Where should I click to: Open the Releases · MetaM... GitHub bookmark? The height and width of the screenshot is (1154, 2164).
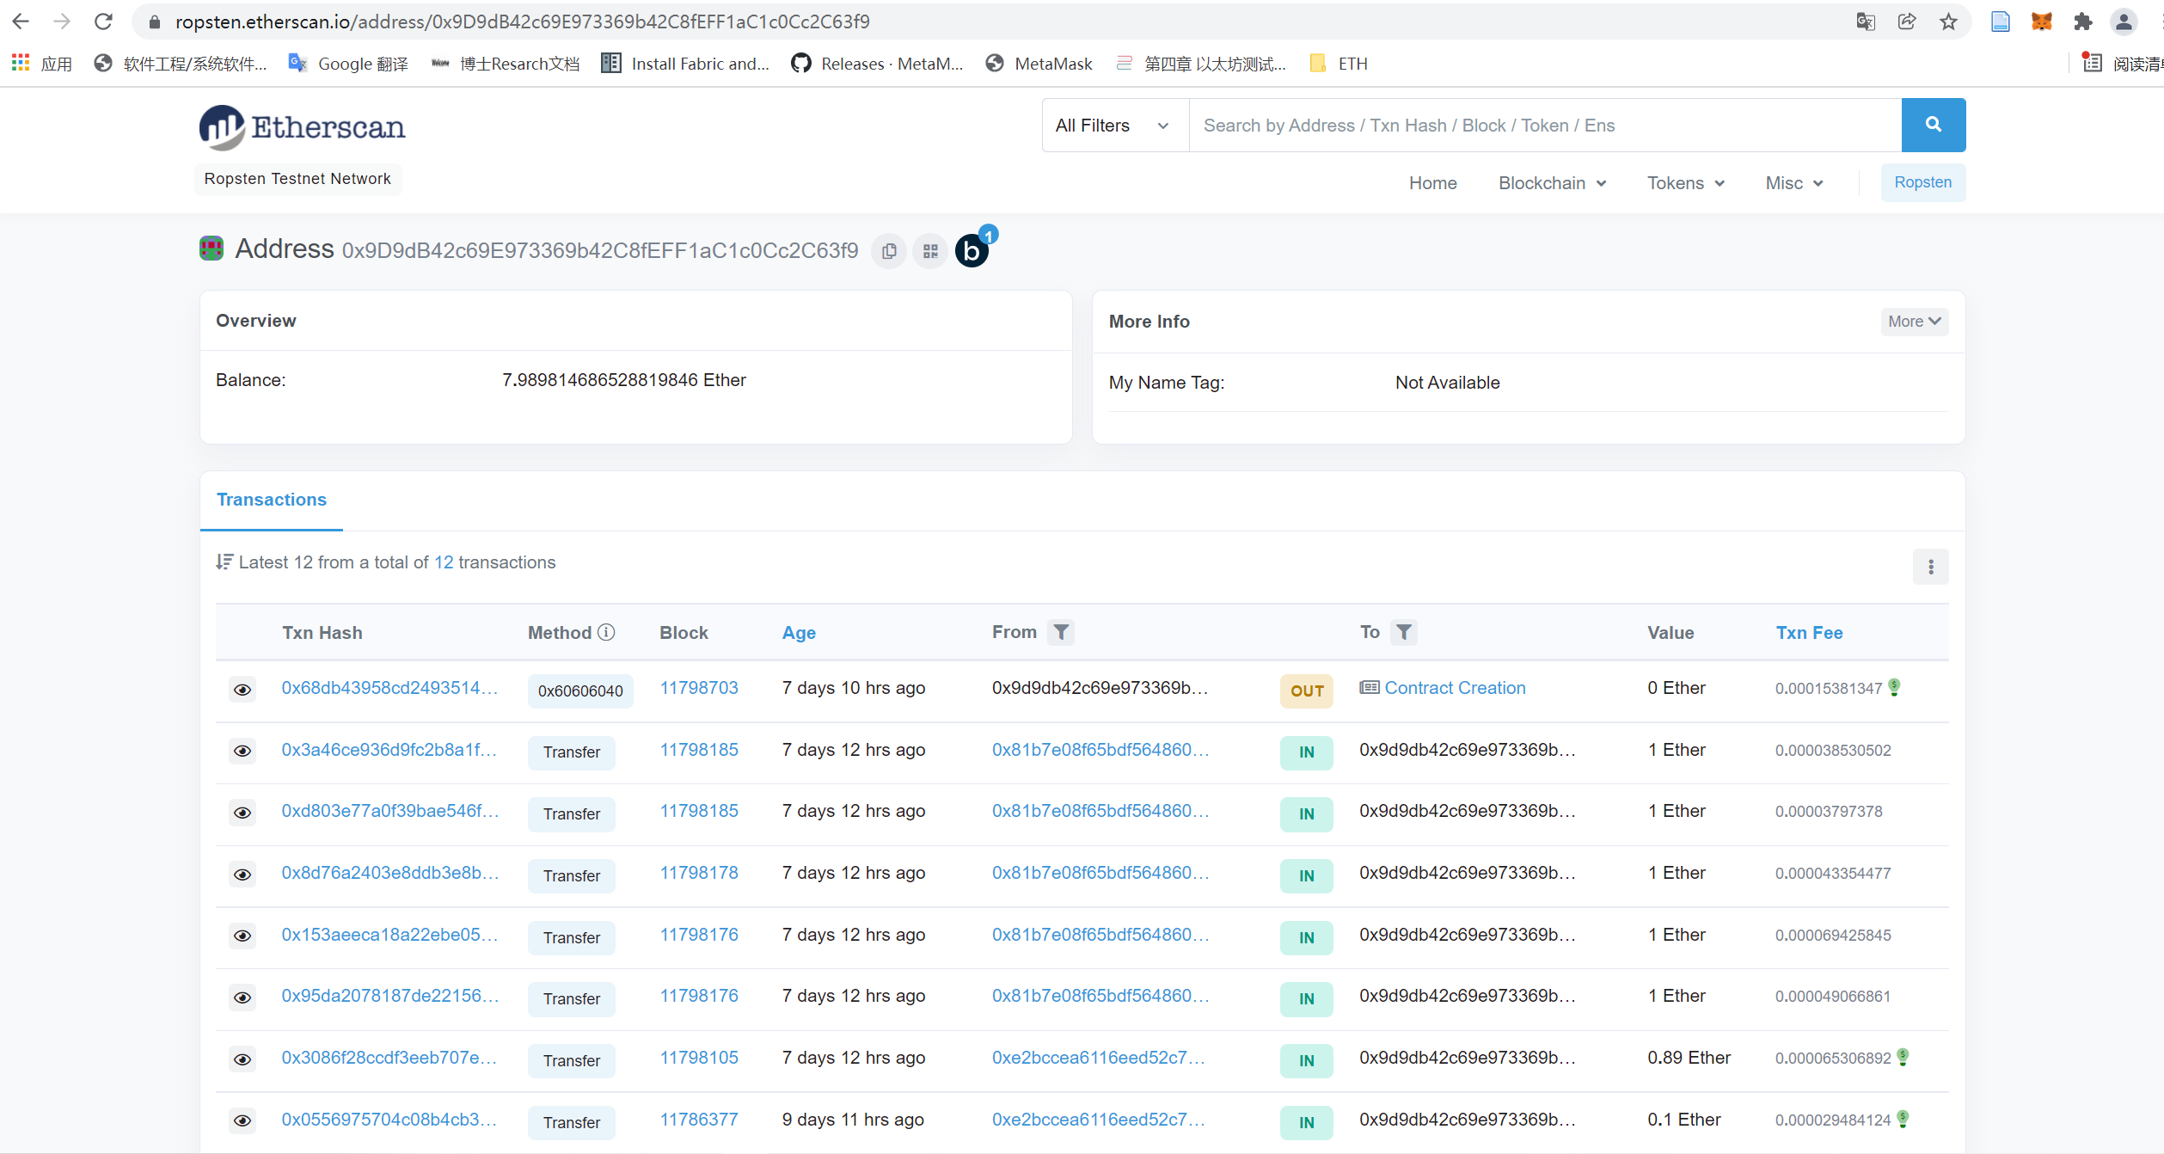coord(877,64)
